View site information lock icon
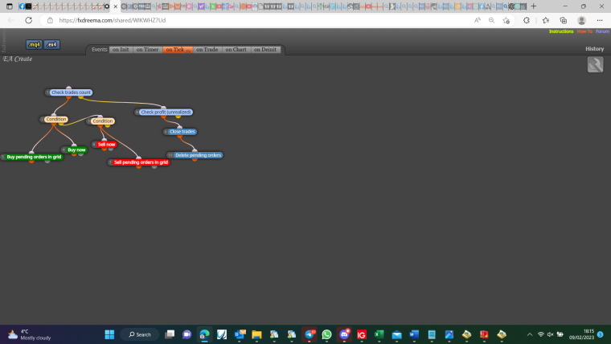 coord(50,20)
